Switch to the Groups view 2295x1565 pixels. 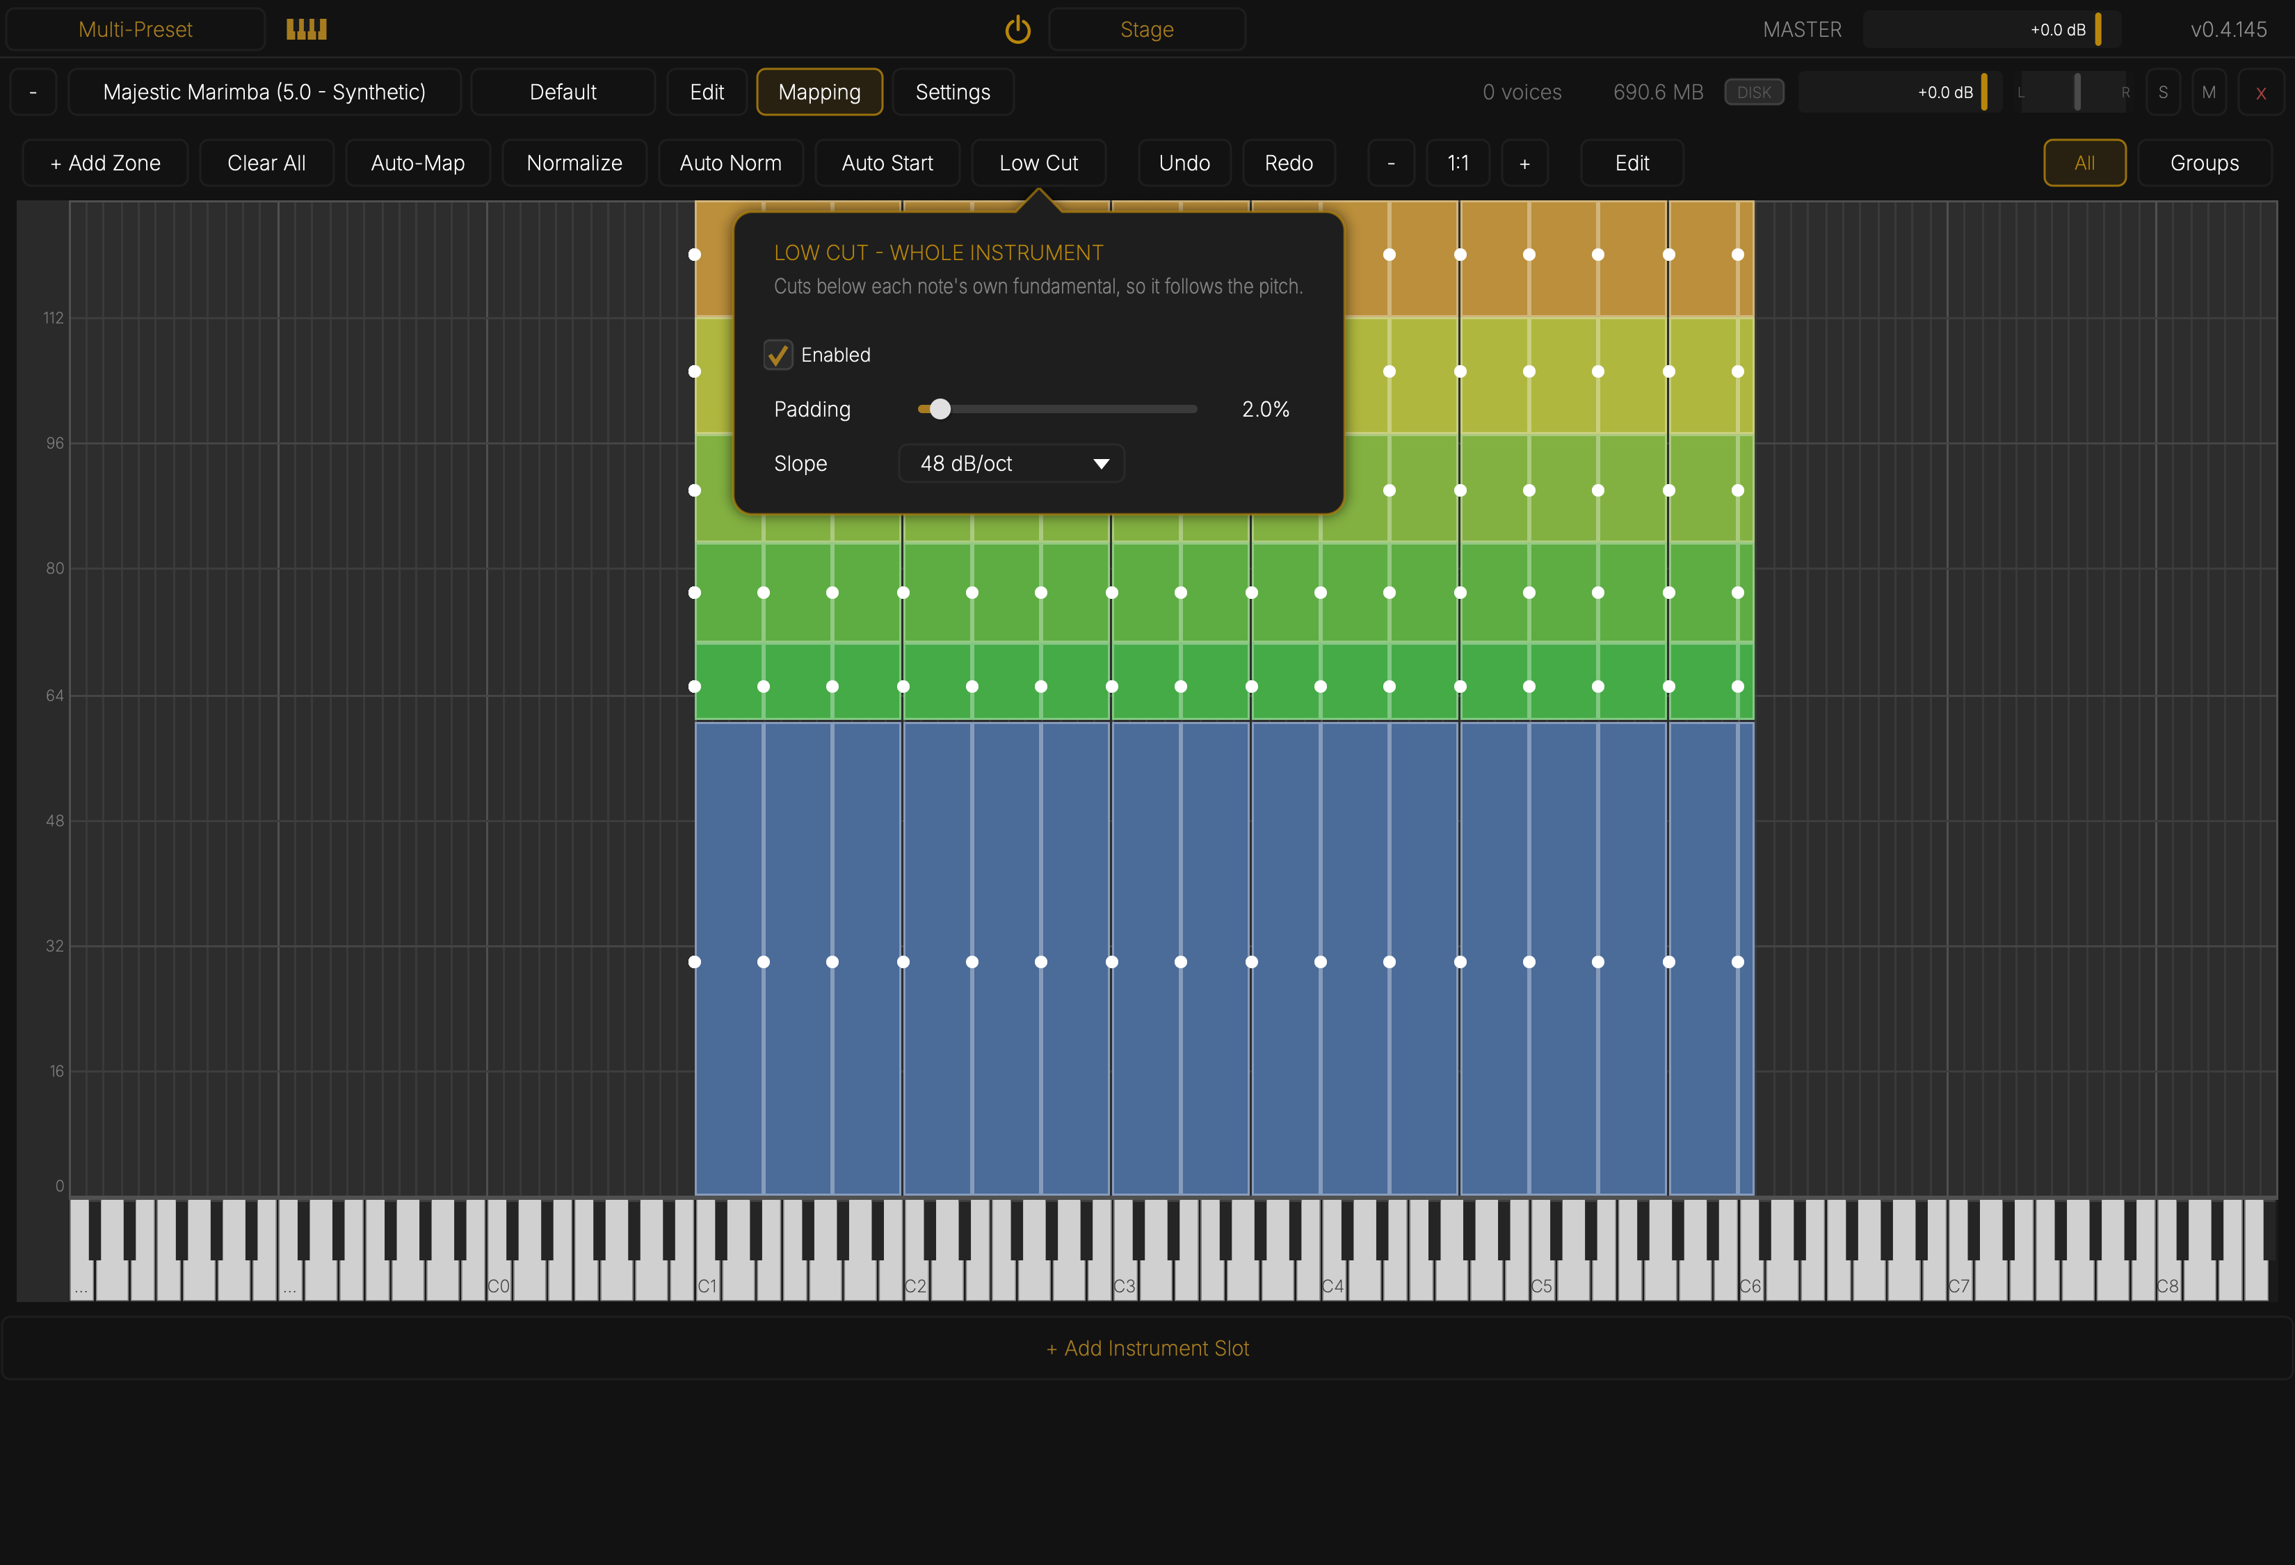pyautogui.click(x=2204, y=163)
